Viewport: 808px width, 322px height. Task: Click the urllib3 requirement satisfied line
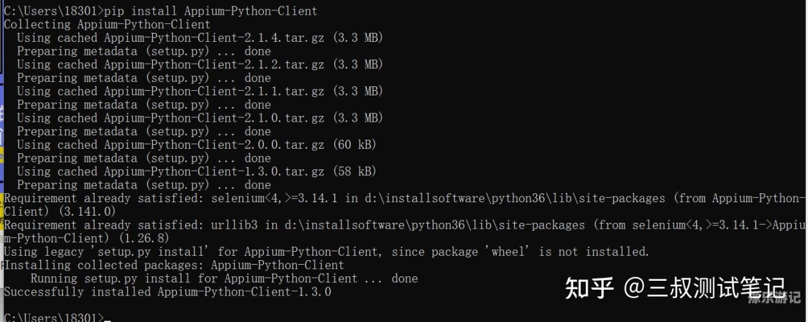pos(405,231)
